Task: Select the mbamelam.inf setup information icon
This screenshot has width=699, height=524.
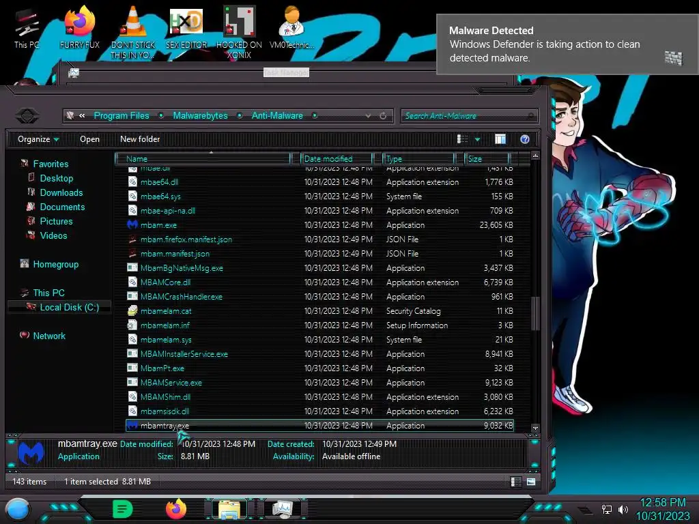Action: (x=132, y=325)
